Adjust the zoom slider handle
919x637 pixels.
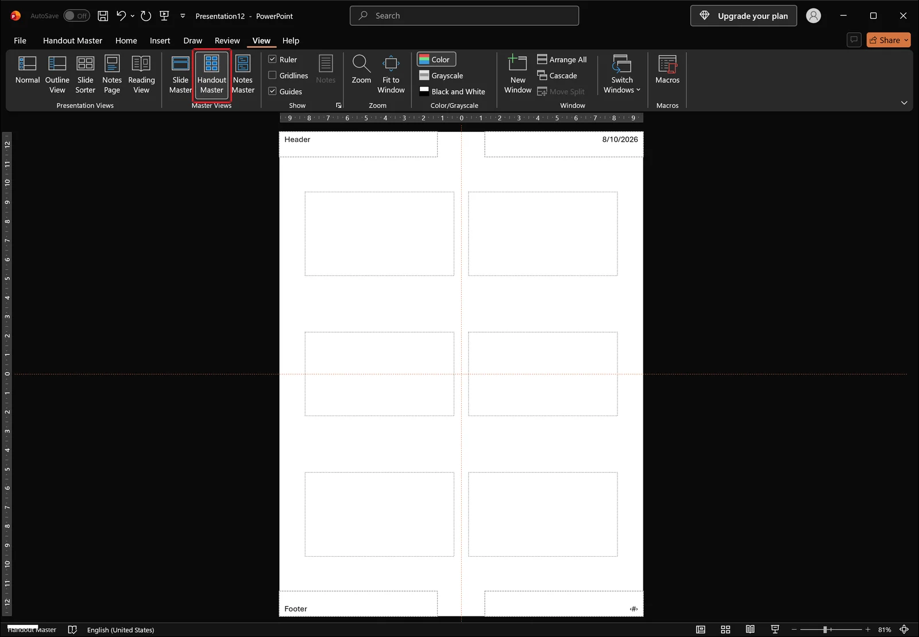coord(825,630)
